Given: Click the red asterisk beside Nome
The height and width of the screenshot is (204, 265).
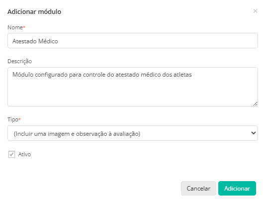Looking at the screenshot, I should pyautogui.click(x=24, y=27).
